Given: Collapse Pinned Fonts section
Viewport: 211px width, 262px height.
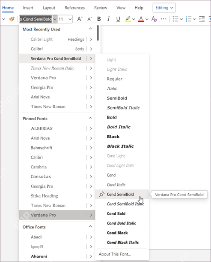Looking at the screenshot, I should [x=90, y=118].
